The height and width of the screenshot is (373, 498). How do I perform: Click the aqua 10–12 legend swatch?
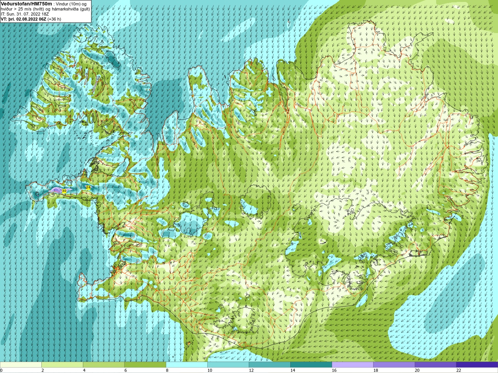coord(228,364)
